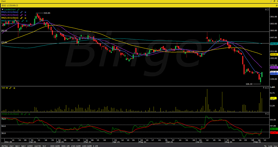The width and height of the screenshot is (278, 147).
Task: Toggle Vol panel visibility eye
Action: click(7, 88)
